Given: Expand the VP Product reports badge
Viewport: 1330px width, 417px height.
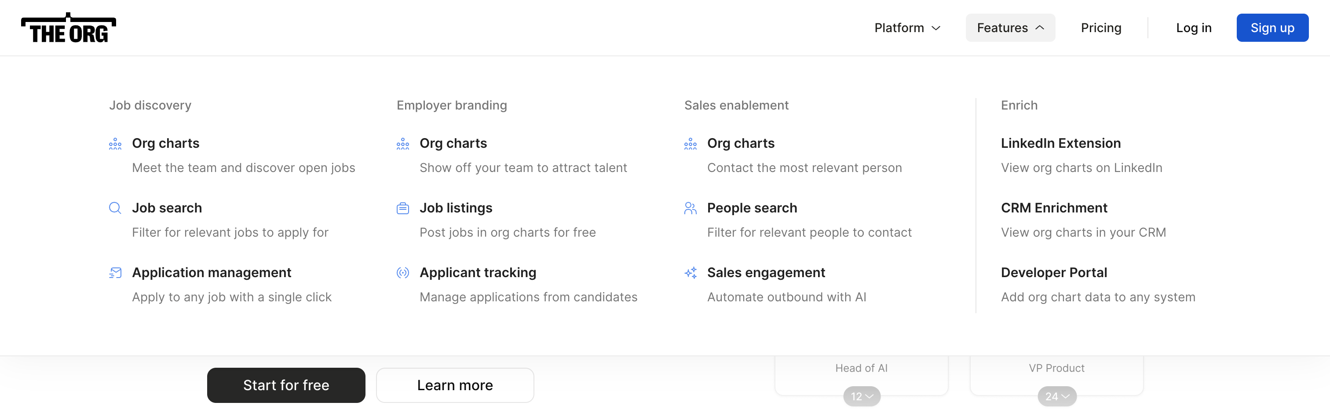Looking at the screenshot, I should 1057,396.
